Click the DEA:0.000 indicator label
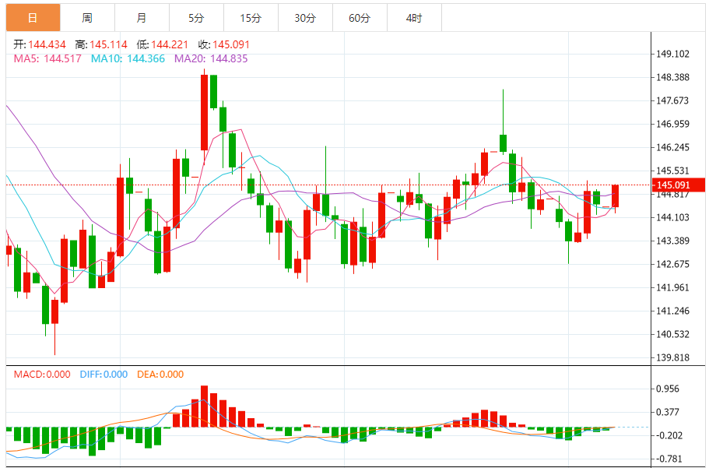Screen dimensions: 709x468 click(x=160, y=375)
